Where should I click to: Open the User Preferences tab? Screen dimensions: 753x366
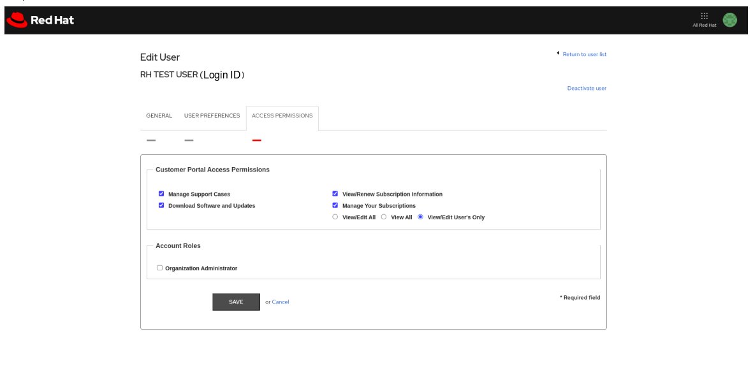point(212,116)
